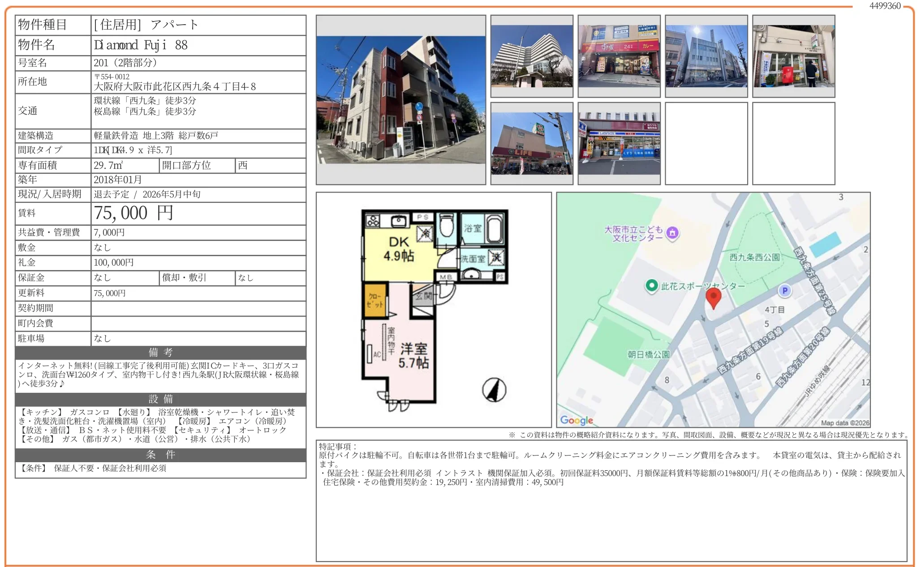
Task: Click the north compass arrow on floor plan
Action: pos(494,390)
